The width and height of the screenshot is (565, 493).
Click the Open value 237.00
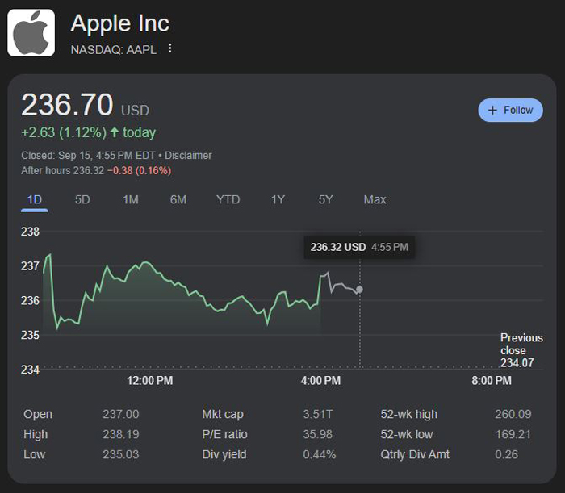[121, 414]
